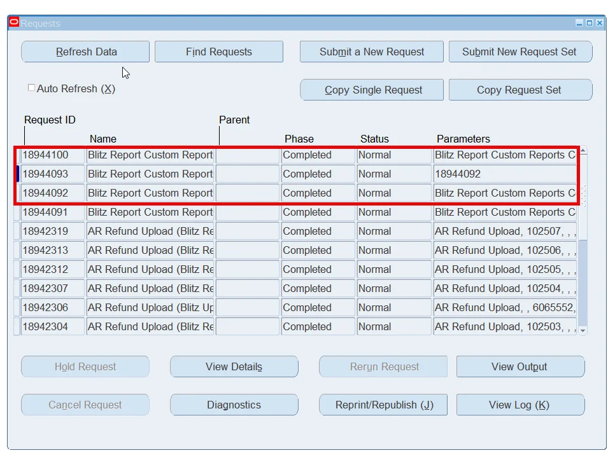Click the Name cell of request 18942319
Image resolution: width=608 pixels, height=453 pixels.
pyautogui.click(x=150, y=232)
